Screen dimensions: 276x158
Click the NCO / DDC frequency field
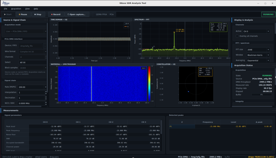point(31,103)
